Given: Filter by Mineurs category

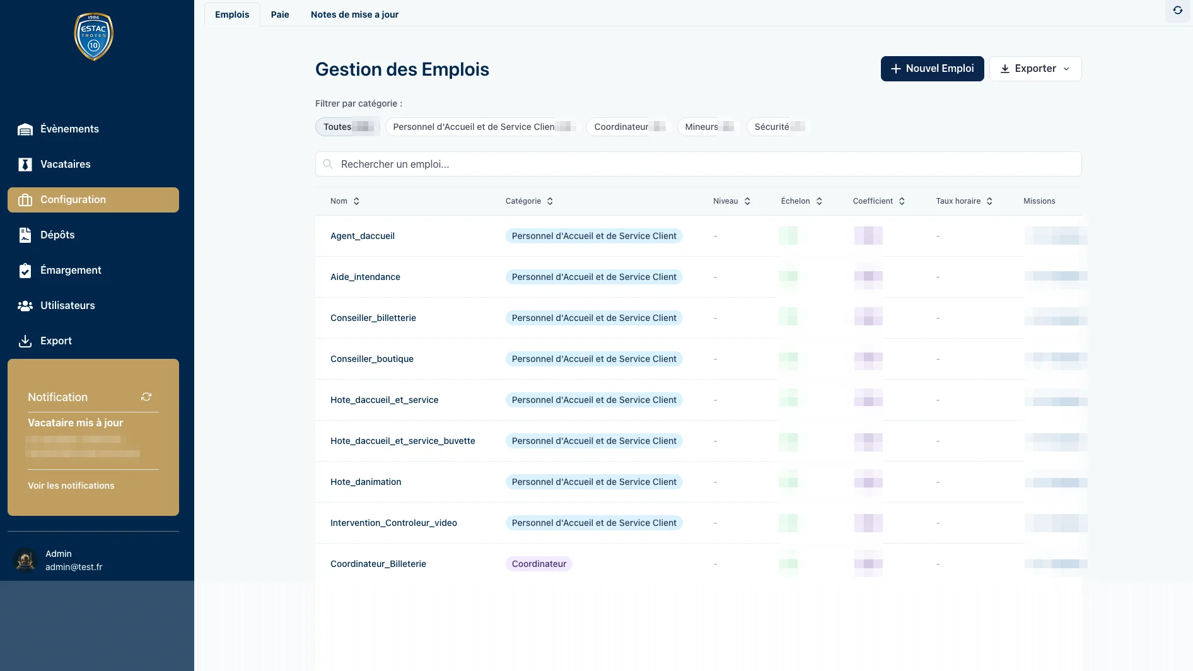Looking at the screenshot, I should (709, 127).
